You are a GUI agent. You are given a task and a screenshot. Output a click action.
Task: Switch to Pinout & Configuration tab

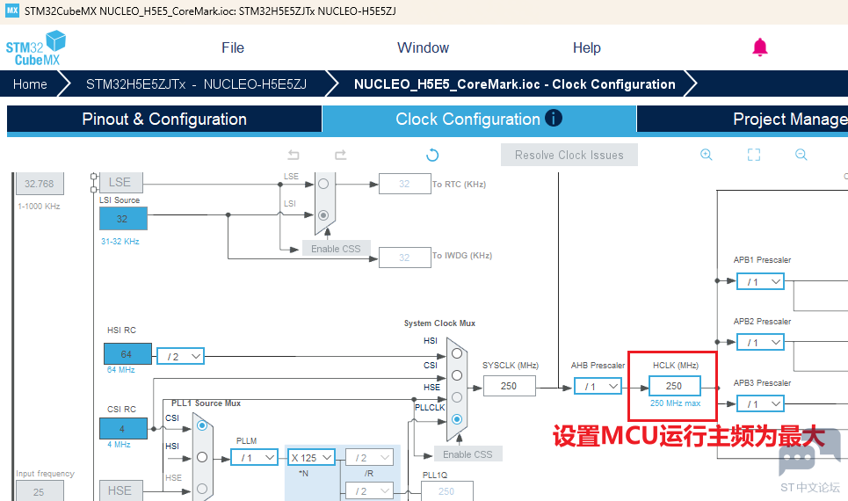164,119
